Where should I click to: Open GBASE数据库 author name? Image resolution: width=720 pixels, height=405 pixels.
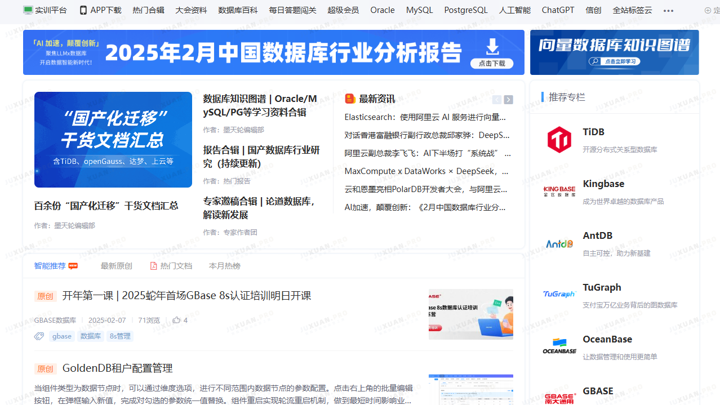click(55, 320)
